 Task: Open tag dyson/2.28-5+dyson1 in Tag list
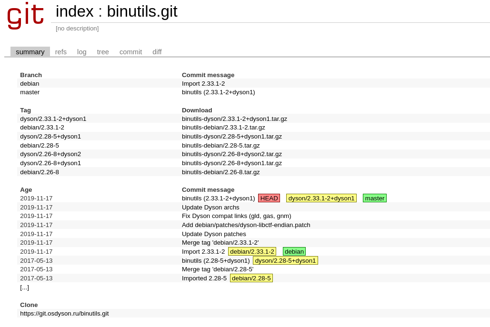[x=50, y=137]
